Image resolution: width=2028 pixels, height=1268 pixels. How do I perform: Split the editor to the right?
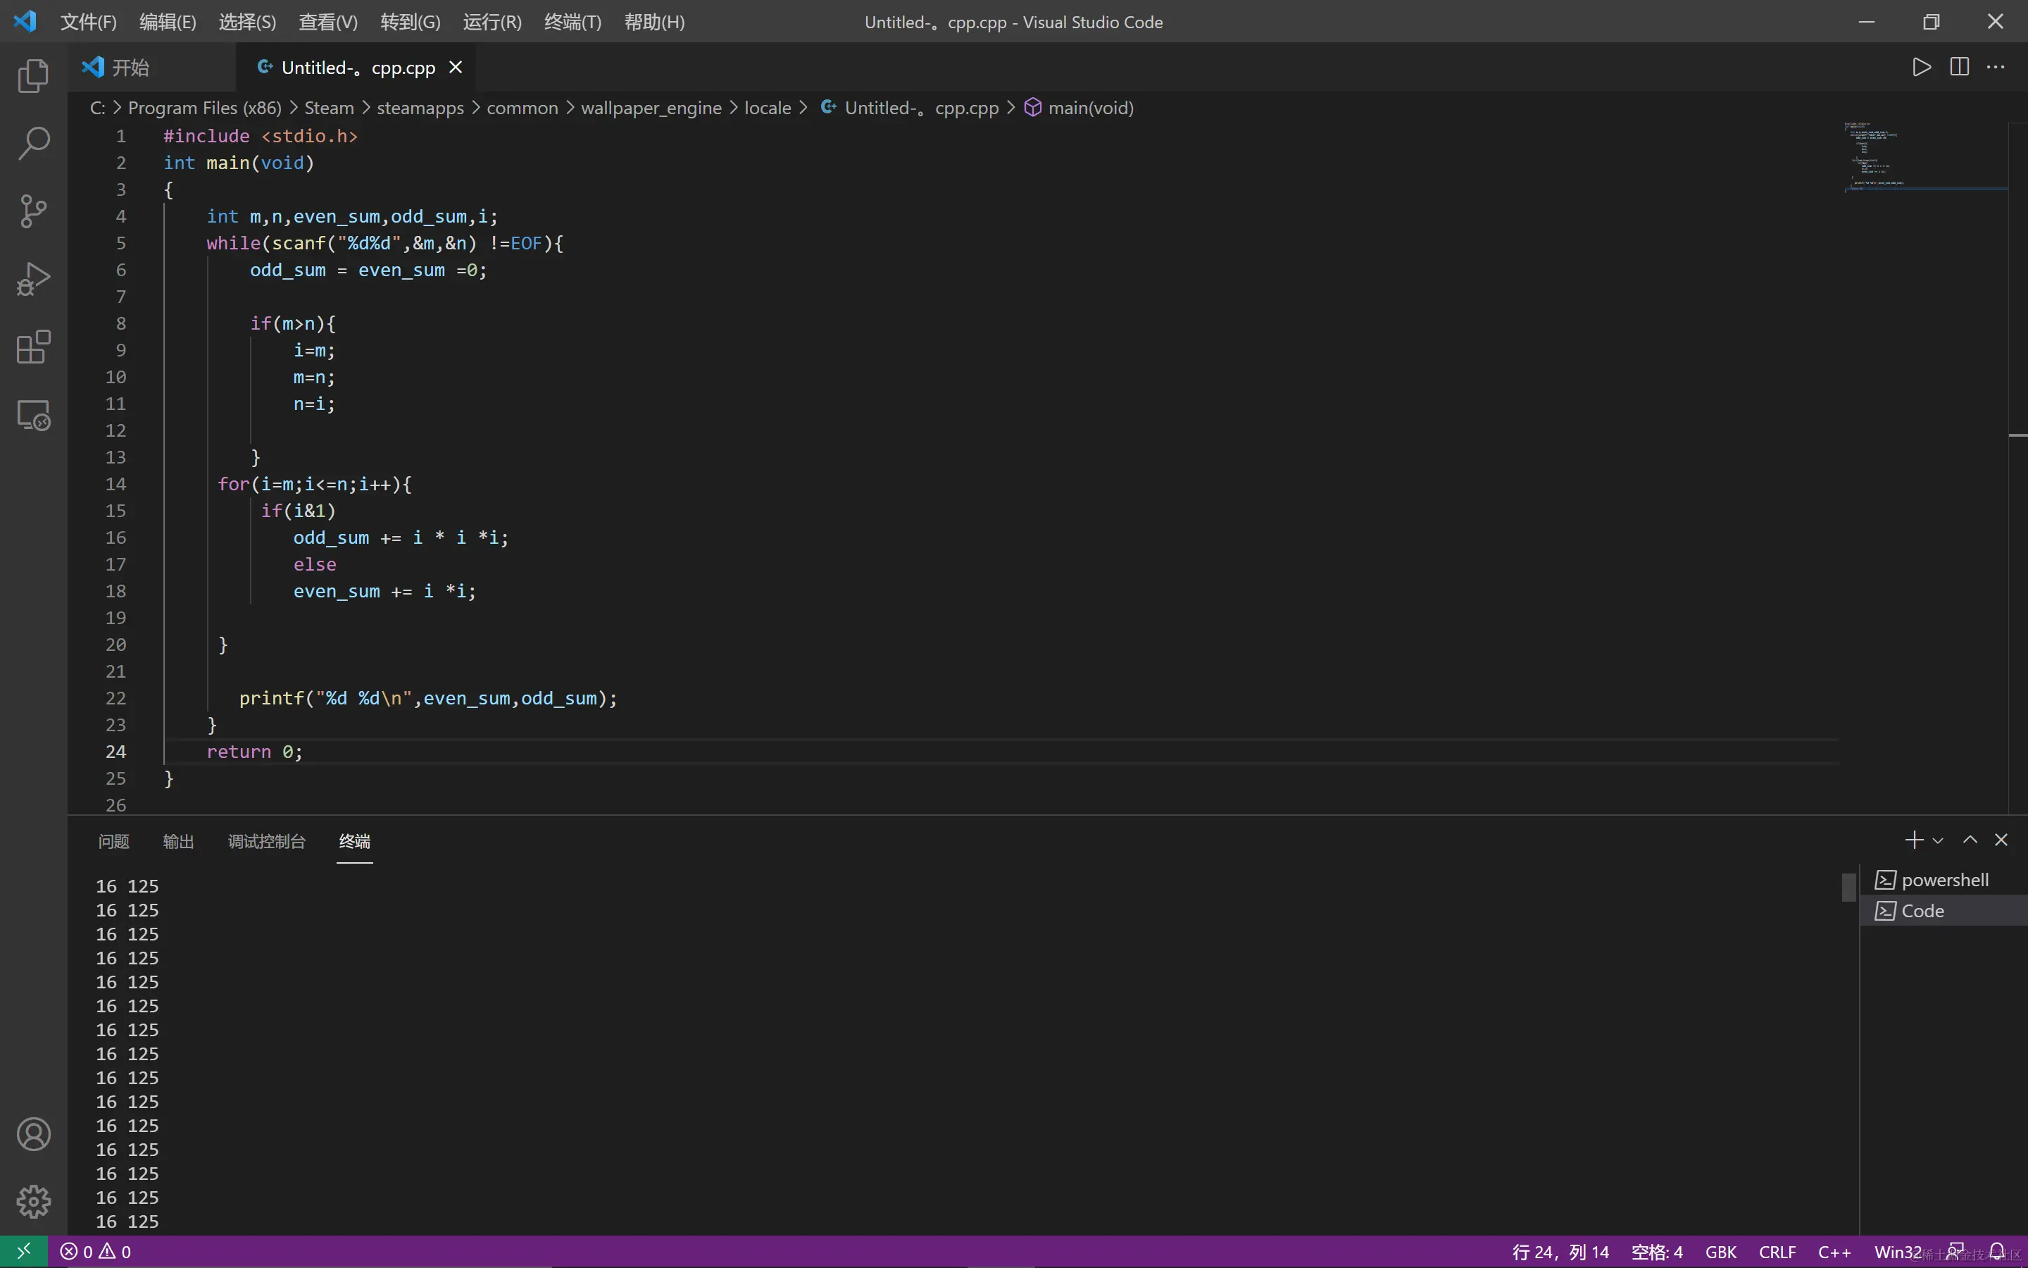coord(1959,67)
